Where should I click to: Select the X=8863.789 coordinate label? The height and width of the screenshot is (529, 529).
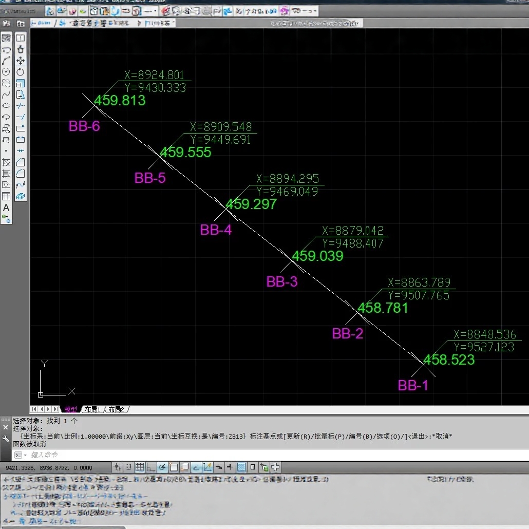click(x=419, y=282)
